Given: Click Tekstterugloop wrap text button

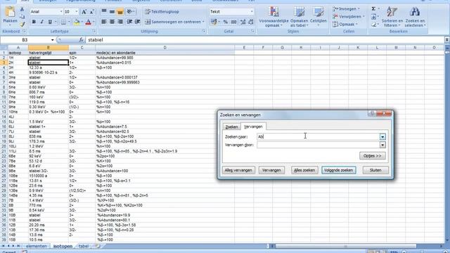Looking at the screenshot, I should (x=162, y=11).
